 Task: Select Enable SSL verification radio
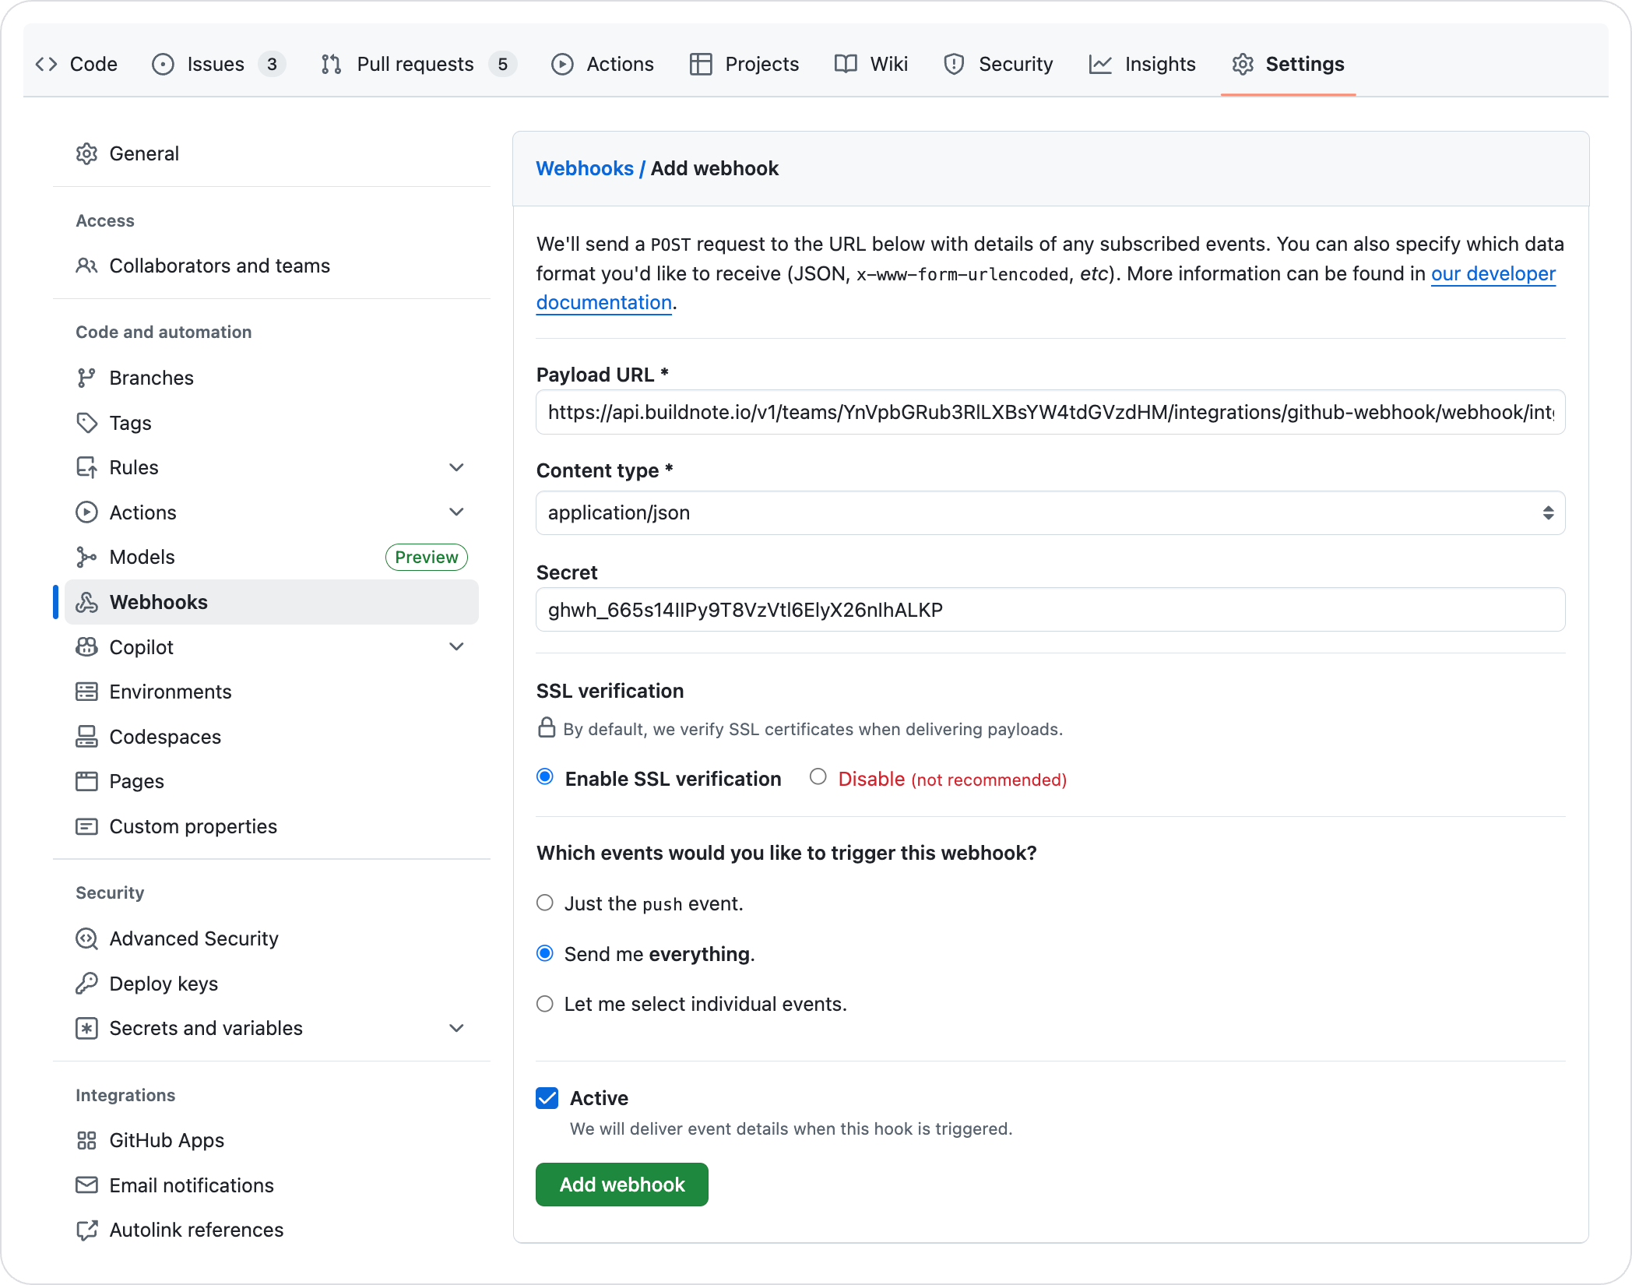pos(545,777)
